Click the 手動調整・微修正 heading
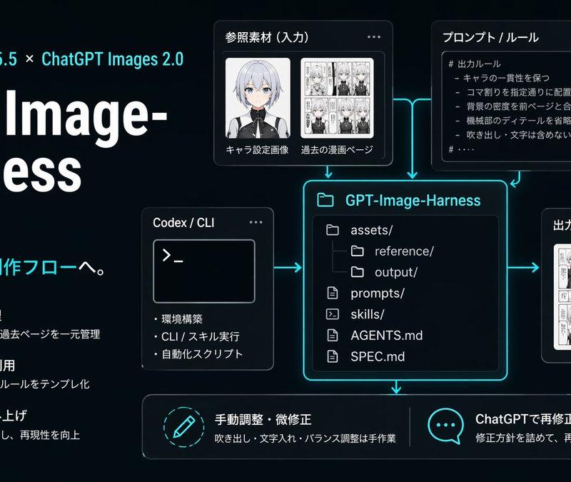Viewport: 571px width, 482px height. [x=263, y=419]
